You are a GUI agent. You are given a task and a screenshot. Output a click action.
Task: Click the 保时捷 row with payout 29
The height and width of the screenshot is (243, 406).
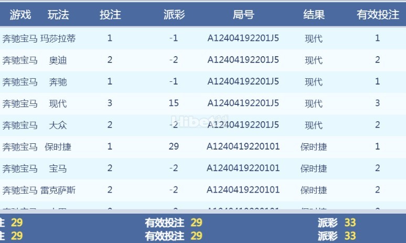point(203,146)
